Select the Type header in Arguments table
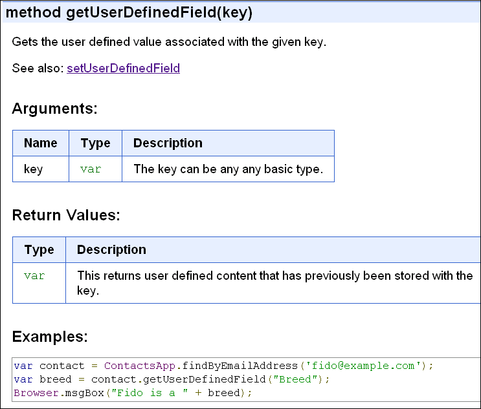 click(x=95, y=143)
